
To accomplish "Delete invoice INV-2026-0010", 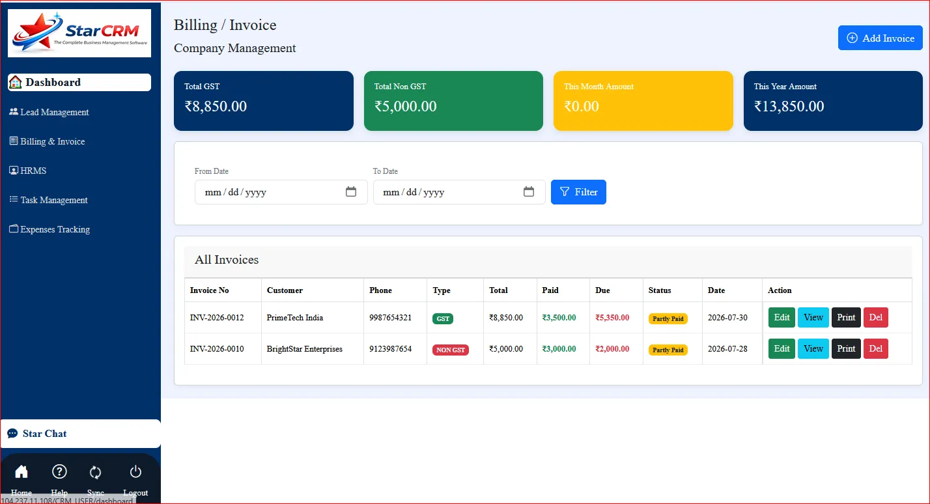I will [876, 349].
